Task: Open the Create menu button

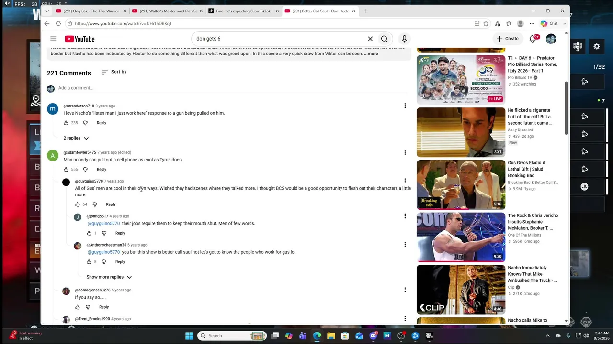Action: point(507,39)
